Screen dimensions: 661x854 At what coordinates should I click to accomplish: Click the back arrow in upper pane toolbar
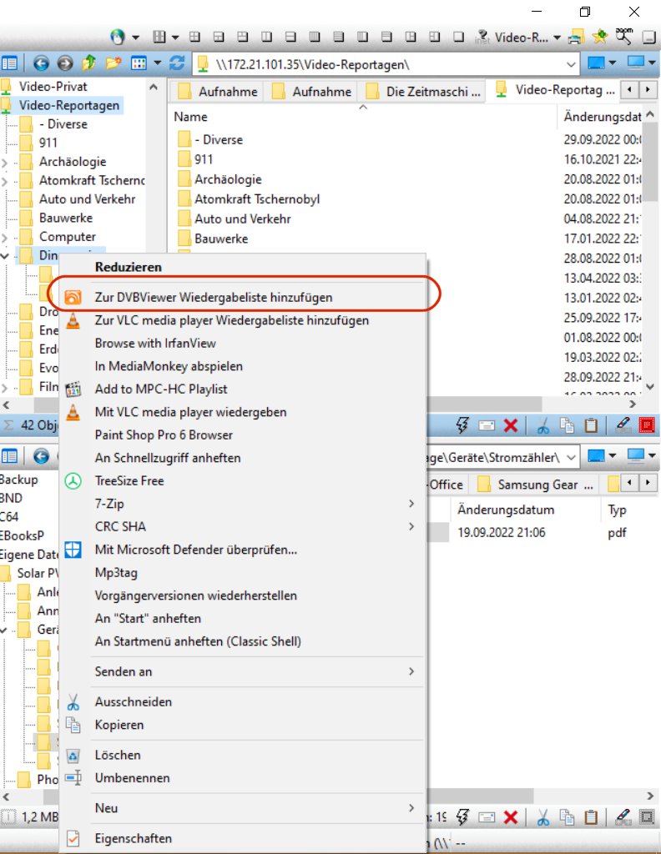pyautogui.click(x=41, y=63)
